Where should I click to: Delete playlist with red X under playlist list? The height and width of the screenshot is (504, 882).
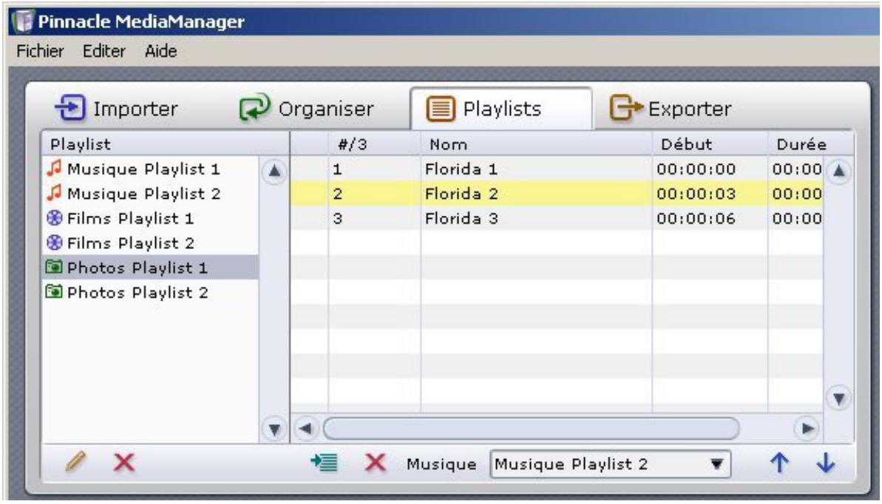click(x=124, y=463)
